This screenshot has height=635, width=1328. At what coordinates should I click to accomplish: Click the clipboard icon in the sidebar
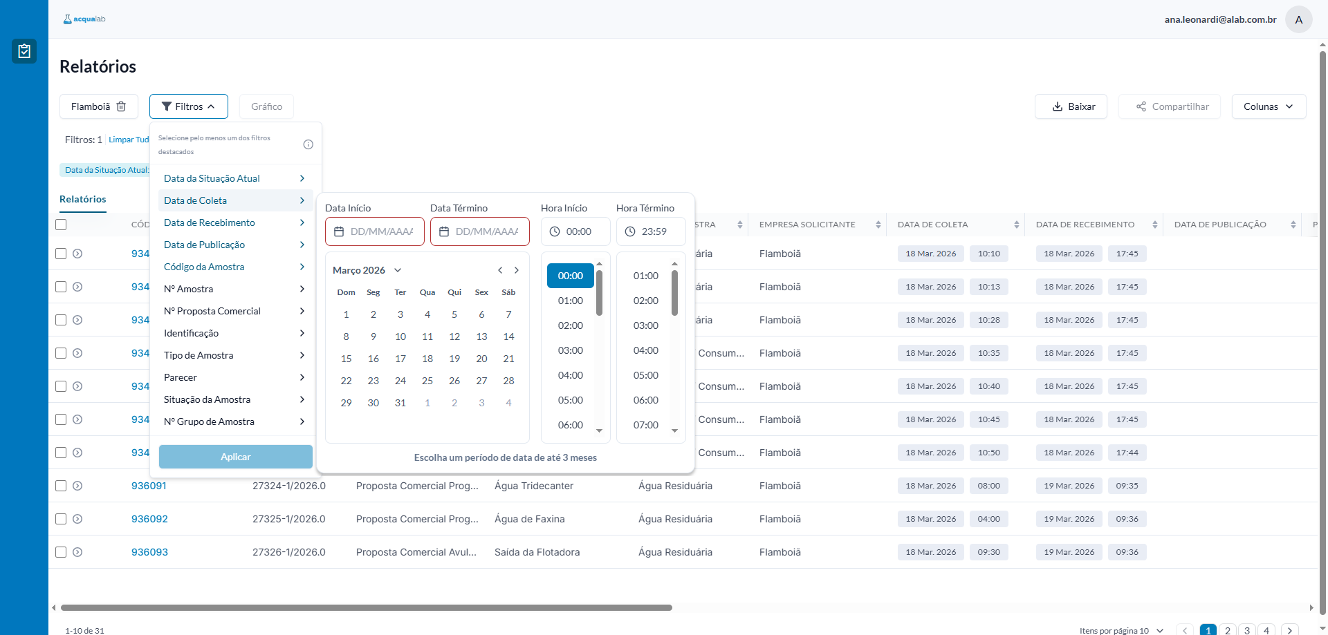point(24,51)
